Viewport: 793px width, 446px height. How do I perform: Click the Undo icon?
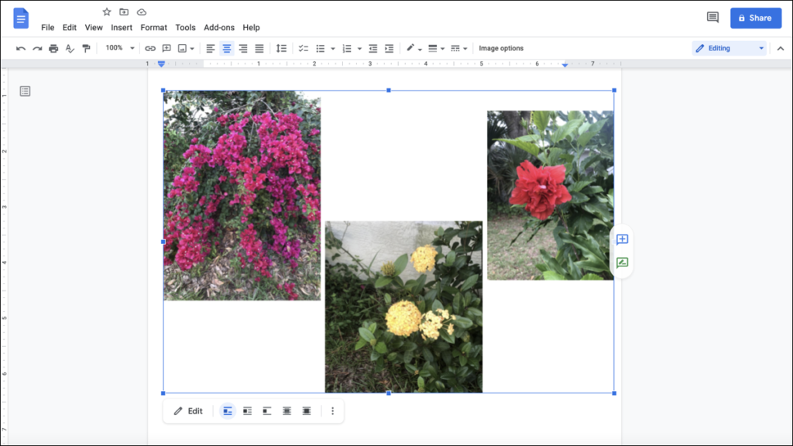21,48
